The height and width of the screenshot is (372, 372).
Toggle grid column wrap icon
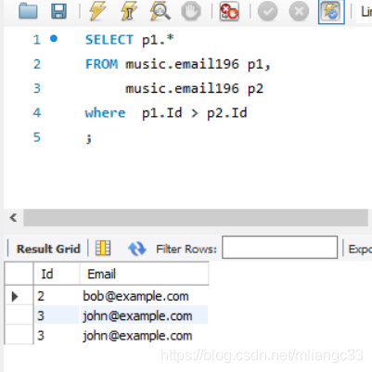(103, 248)
